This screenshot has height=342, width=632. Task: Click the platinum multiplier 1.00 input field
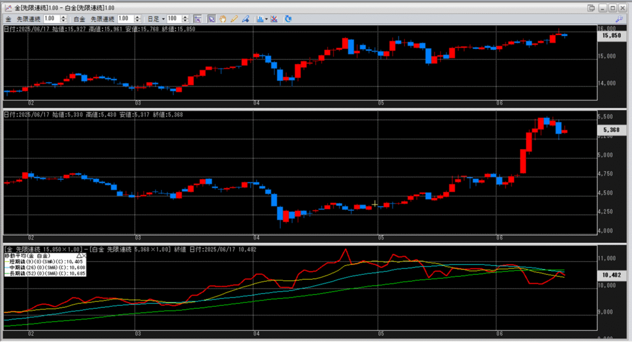[x=125, y=18]
